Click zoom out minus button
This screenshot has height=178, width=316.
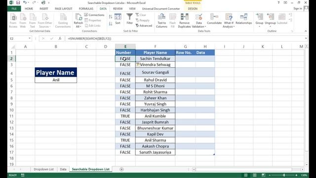click(x=270, y=175)
